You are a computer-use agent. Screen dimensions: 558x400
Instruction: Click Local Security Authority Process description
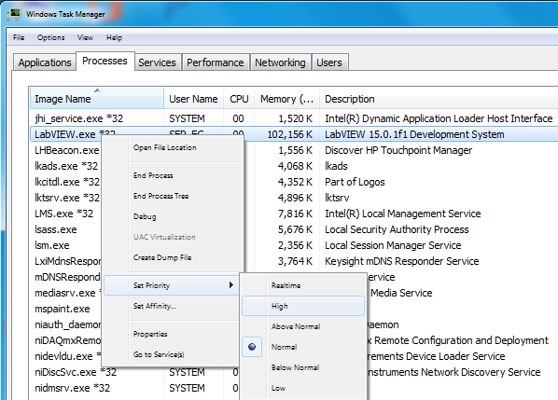coord(397,229)
